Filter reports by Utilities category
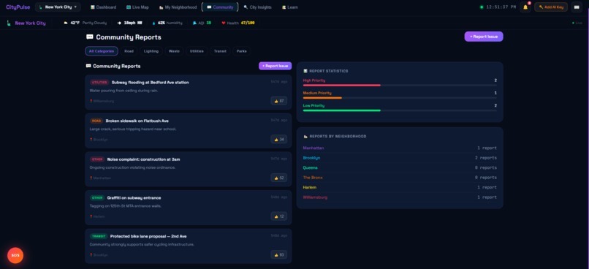 (197, 51)
